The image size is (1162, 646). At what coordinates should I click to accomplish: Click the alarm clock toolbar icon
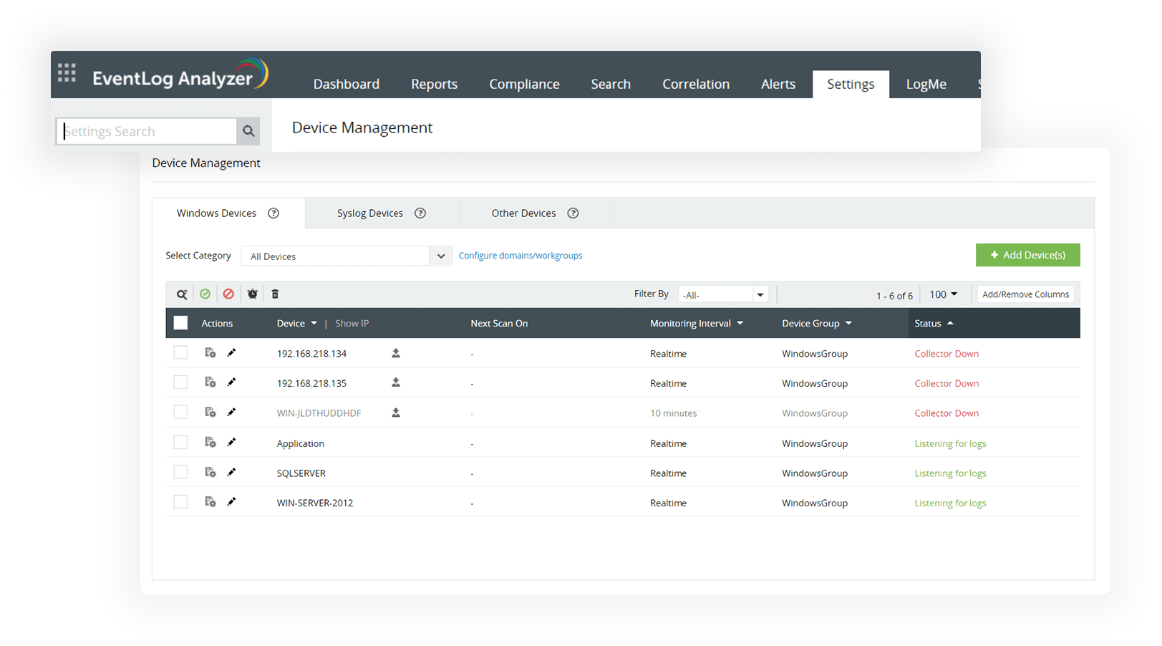pos(252,294)
